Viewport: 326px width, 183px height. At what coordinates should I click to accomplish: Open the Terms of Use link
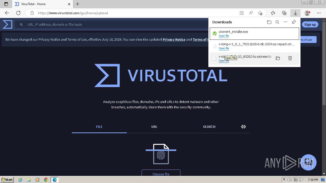click(x=201, y=39)
